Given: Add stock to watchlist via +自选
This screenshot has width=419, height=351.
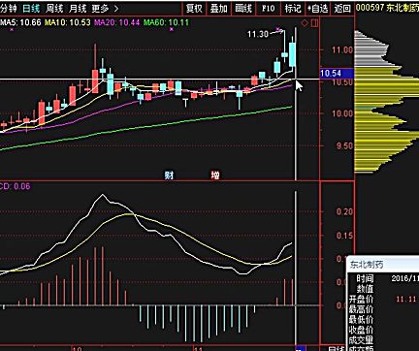Looking at the screenshot, I should [x=317, y=9].
